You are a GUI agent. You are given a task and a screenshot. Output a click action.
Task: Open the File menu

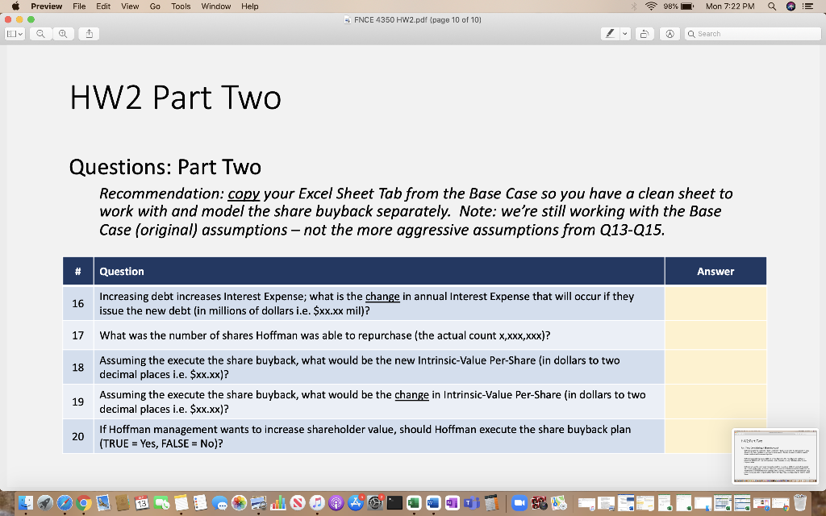click(79, 6)
